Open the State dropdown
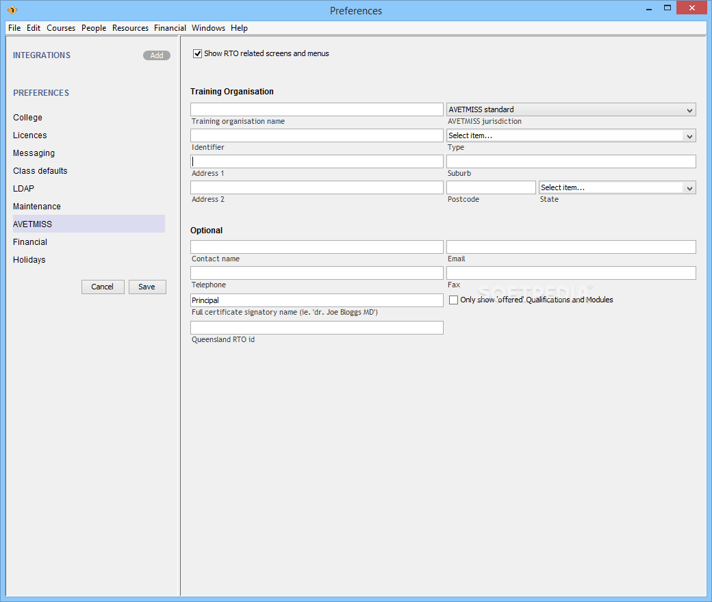 tap(617, 187)
